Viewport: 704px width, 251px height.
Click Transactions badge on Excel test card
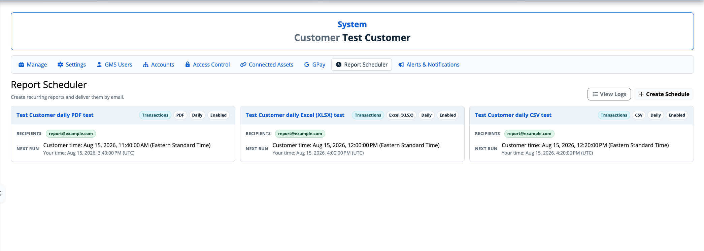[368, 115]
